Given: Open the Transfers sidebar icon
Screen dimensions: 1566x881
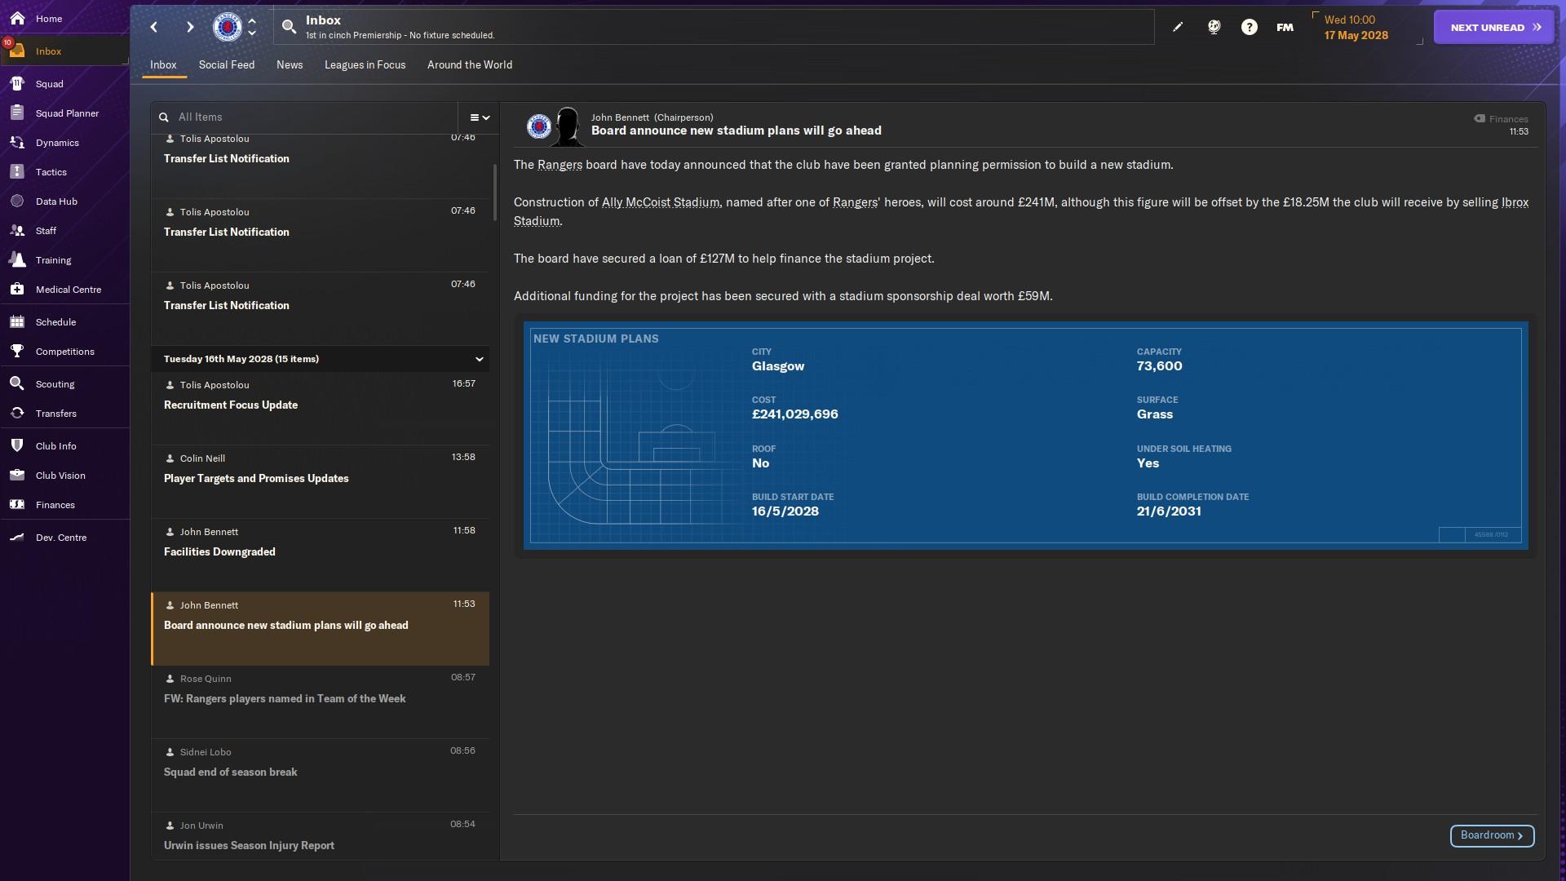Looking at the screenshot, I should click(x=17, y=413).
